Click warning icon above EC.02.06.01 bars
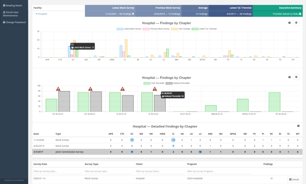The width and height of the screenshot is (306, 184). [90, 89]
